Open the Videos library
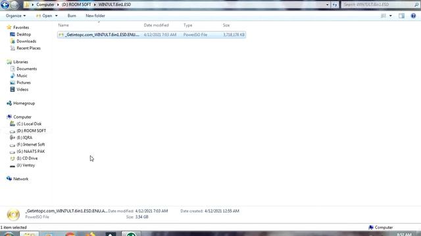The image size is (421, 236). [22, 89]
